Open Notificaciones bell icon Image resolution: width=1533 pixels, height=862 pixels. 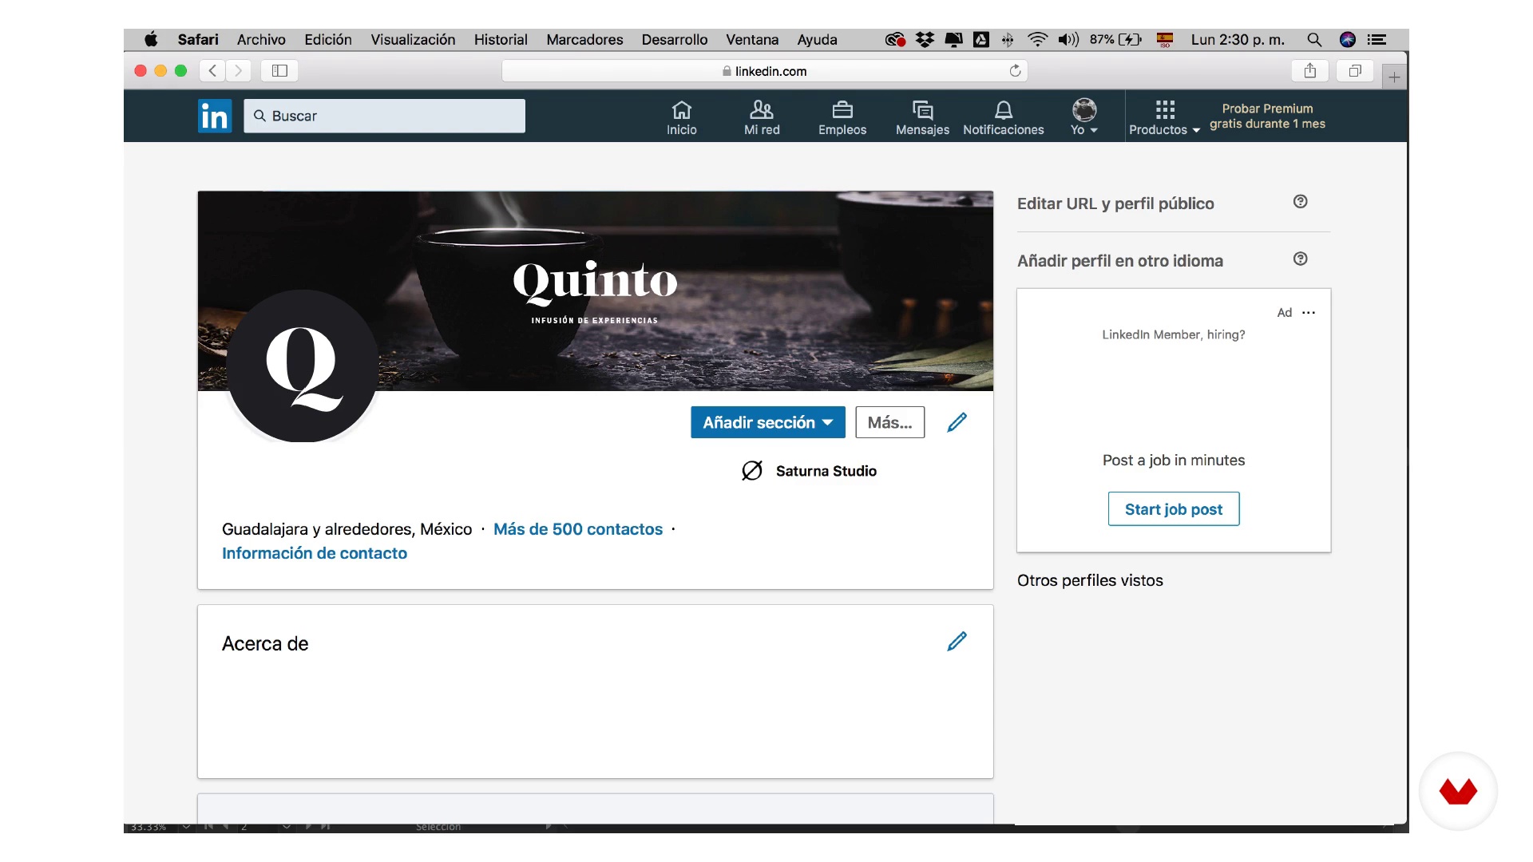coord(1004,117)
